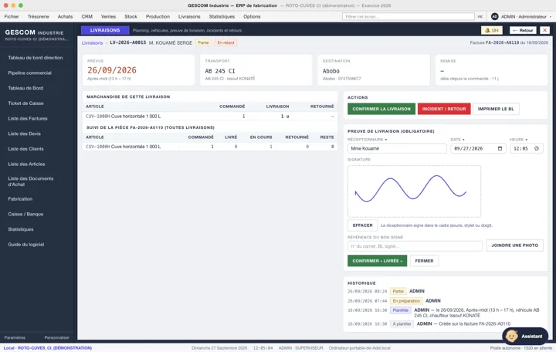Image resolution: width=556 pixels, height=352 pixels.
Task: Click Confirmer « Livrée » button
Action: 377,261
